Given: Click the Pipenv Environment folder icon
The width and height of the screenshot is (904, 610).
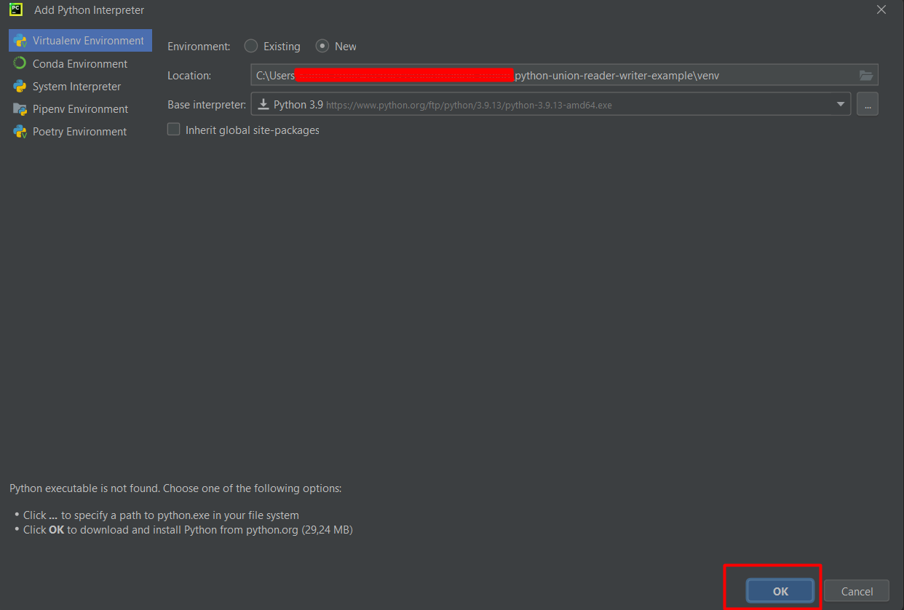Looking at the screenshot, I should [x=20, y=109].
